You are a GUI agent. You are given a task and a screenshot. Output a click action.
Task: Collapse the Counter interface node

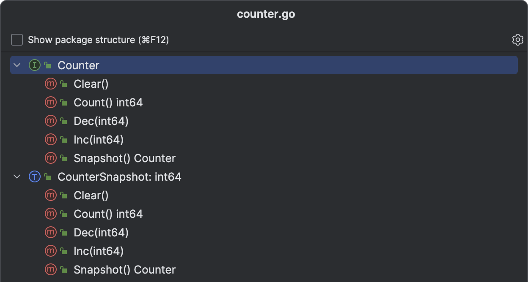click(17, 65)
